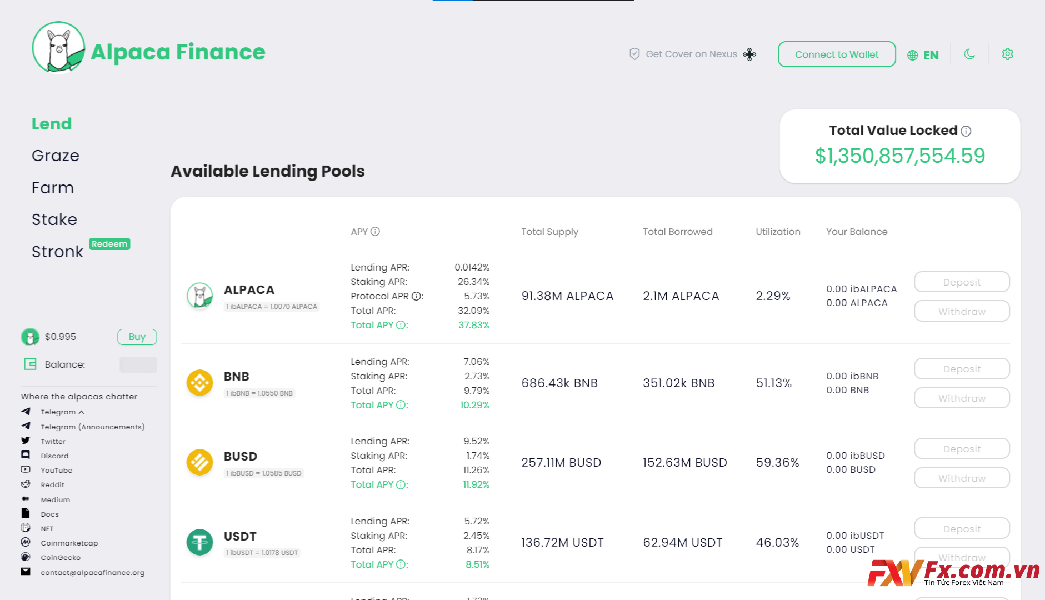Click BUSD Total APY info icon

(x=401, y=484)
